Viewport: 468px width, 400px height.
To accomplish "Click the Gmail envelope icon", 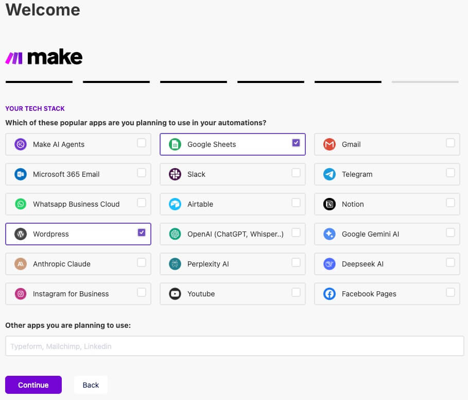I will 330,144.
